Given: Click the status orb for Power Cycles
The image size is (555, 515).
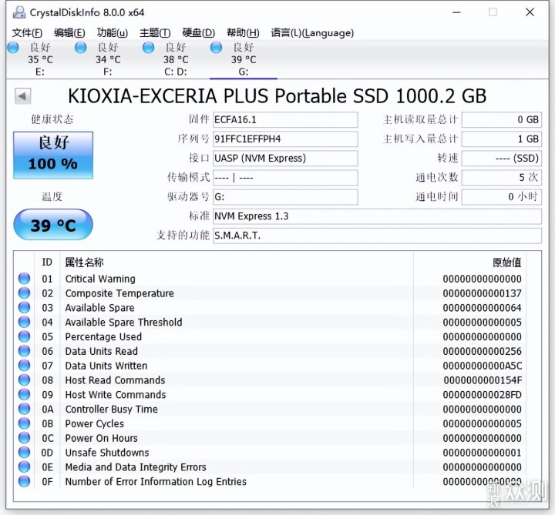Looking at the screenshot, I should point(25,423).
